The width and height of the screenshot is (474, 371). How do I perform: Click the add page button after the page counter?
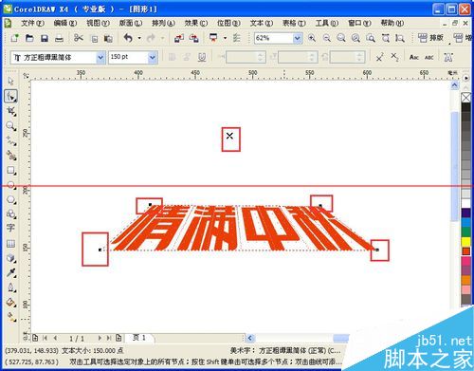(118, 338)
